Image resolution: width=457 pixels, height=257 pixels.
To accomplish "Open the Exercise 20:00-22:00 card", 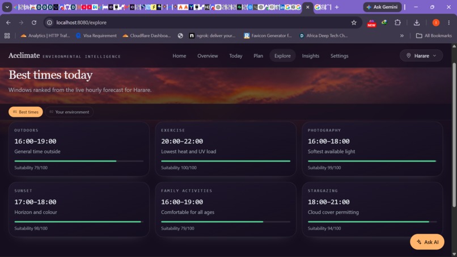I will coord(226,149).
